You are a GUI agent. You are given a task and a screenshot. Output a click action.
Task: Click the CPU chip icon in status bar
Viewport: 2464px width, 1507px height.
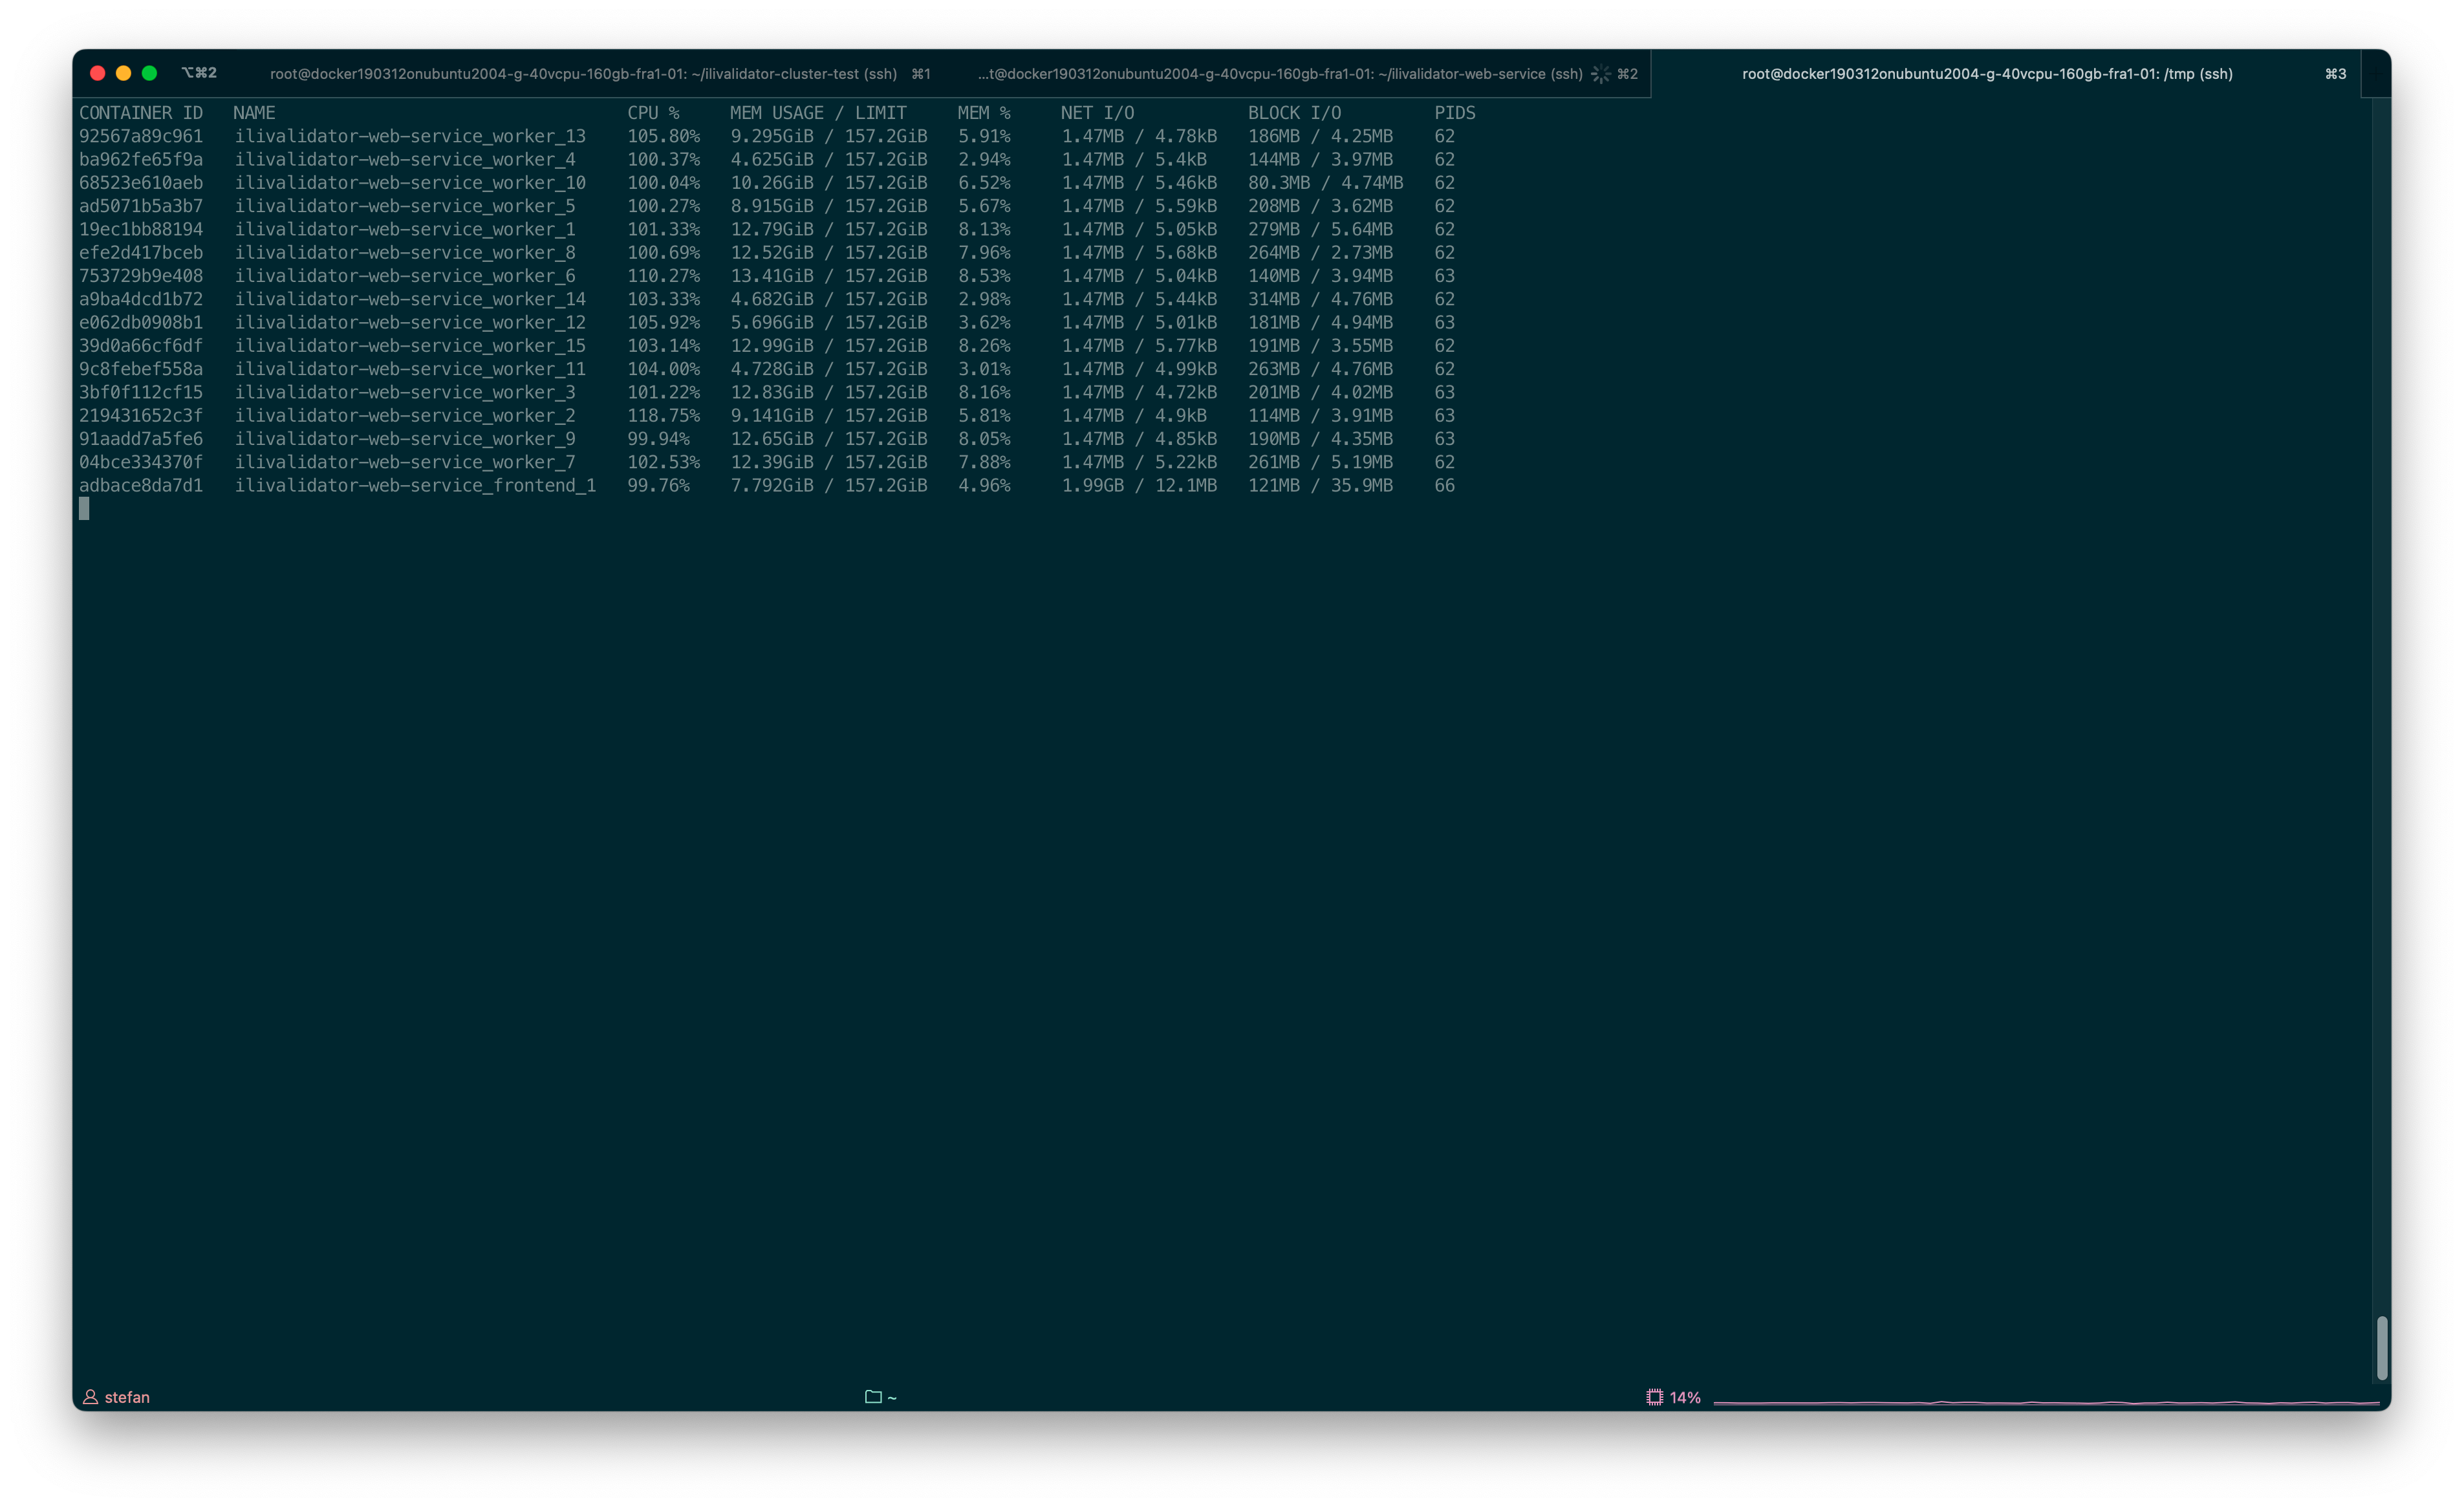click(x=1654, y=1397)
